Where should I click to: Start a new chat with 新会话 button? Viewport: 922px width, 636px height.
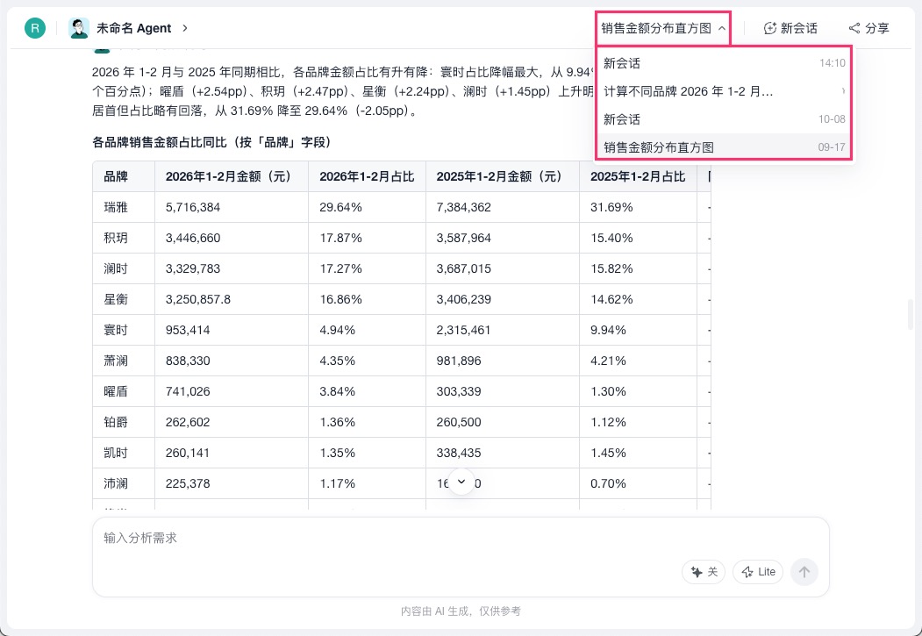[790, 28]
